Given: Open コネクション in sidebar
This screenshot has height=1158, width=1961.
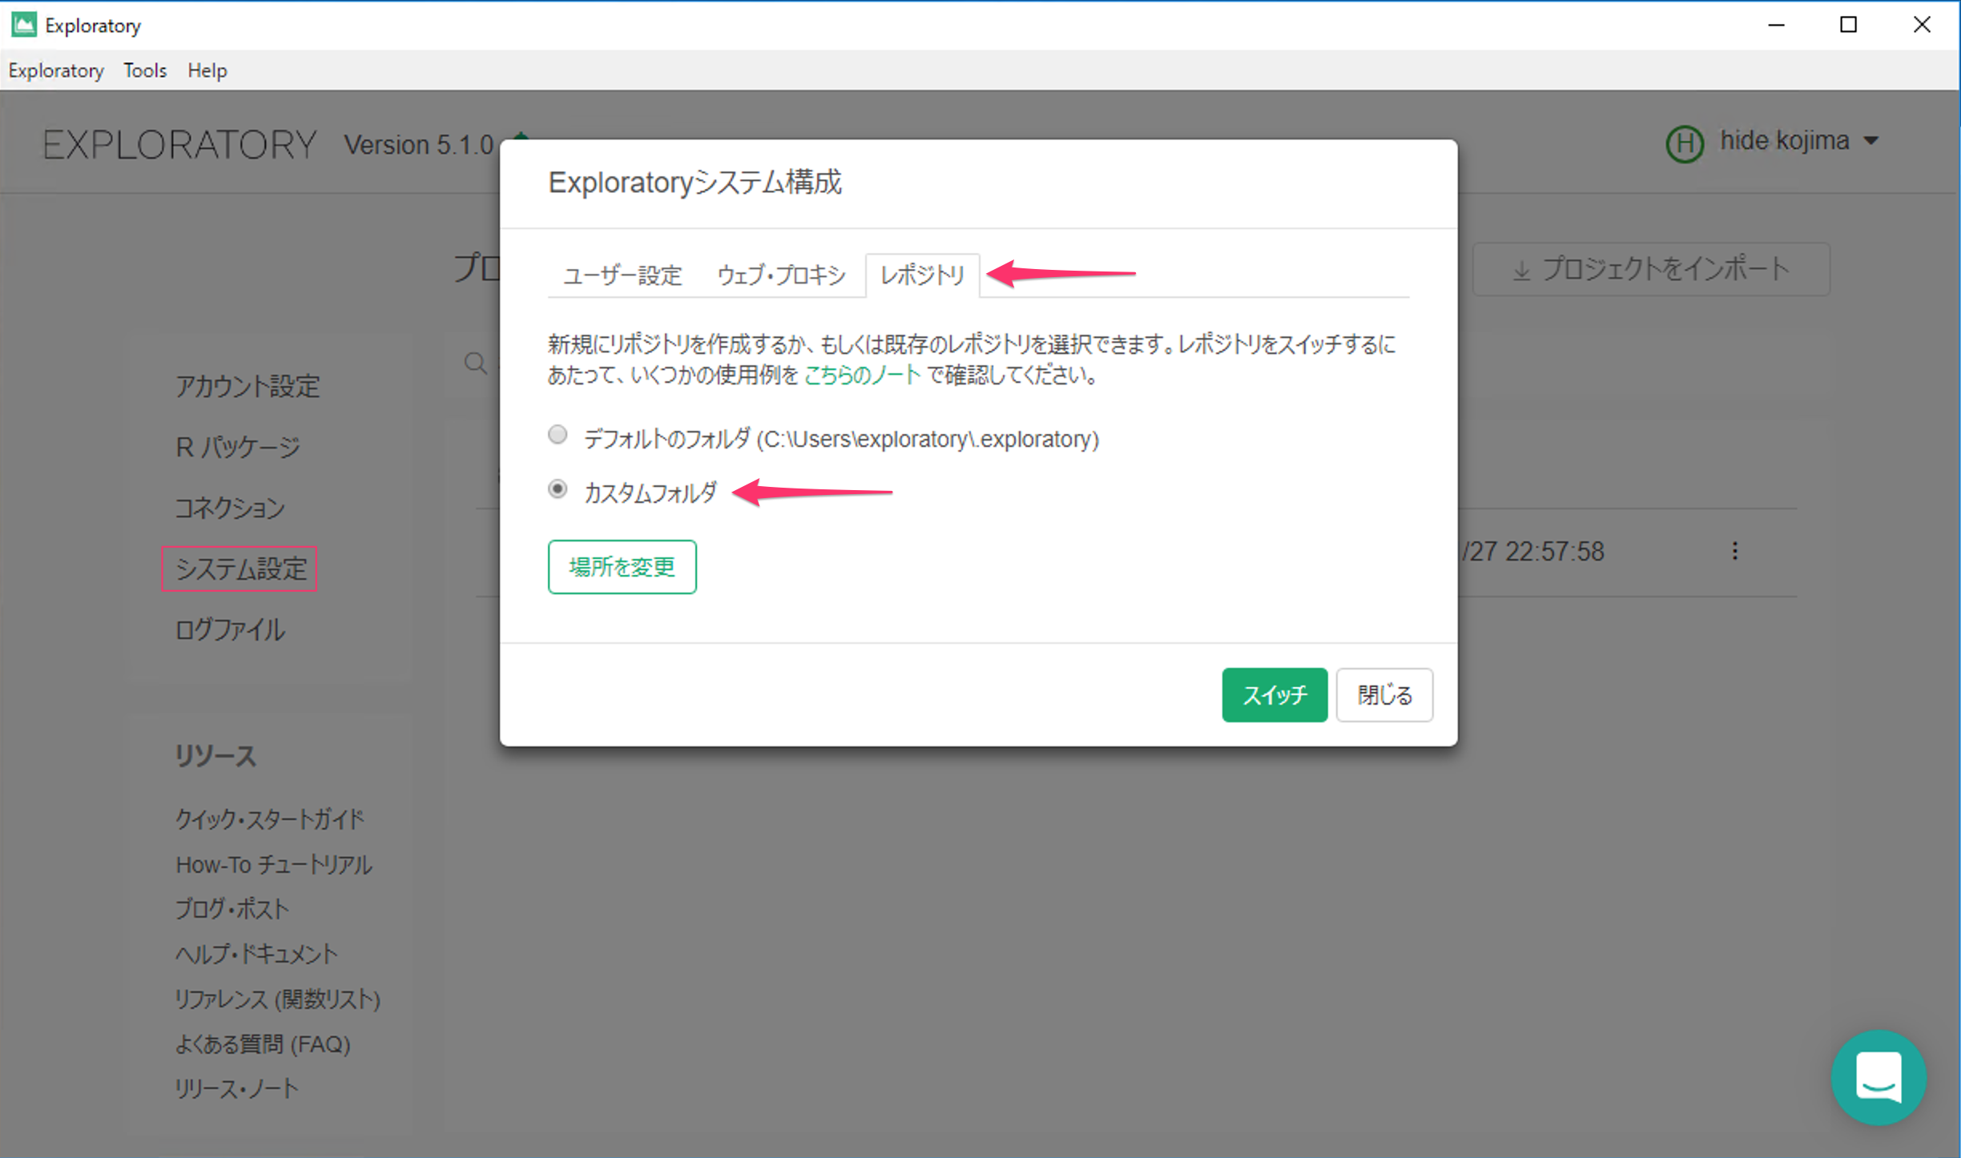Looking at the screenshot, I should click(230, 508).
